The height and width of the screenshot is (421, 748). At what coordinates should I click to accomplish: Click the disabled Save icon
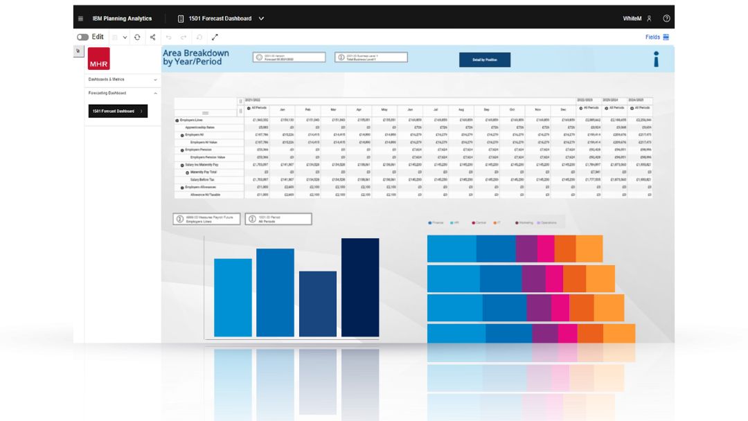[x=115, y=37]
